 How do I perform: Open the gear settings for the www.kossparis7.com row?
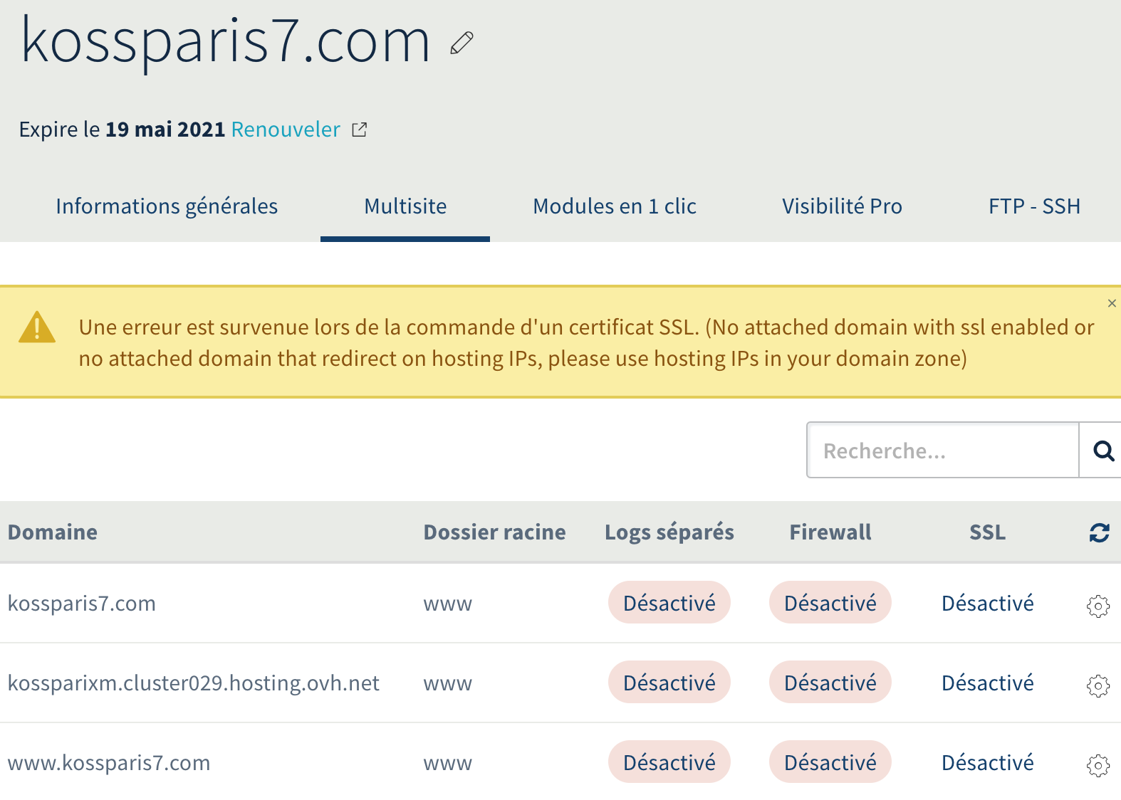pos(1097,765)
